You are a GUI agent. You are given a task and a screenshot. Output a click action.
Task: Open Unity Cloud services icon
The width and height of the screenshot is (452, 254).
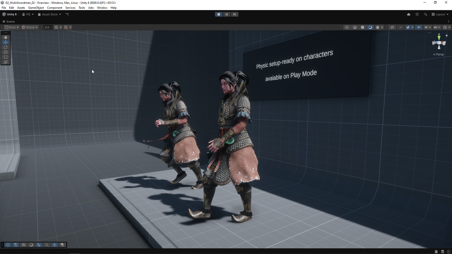408,14
